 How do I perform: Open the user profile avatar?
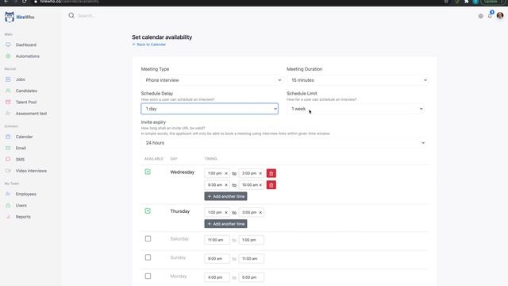click(x=500, y=15)
